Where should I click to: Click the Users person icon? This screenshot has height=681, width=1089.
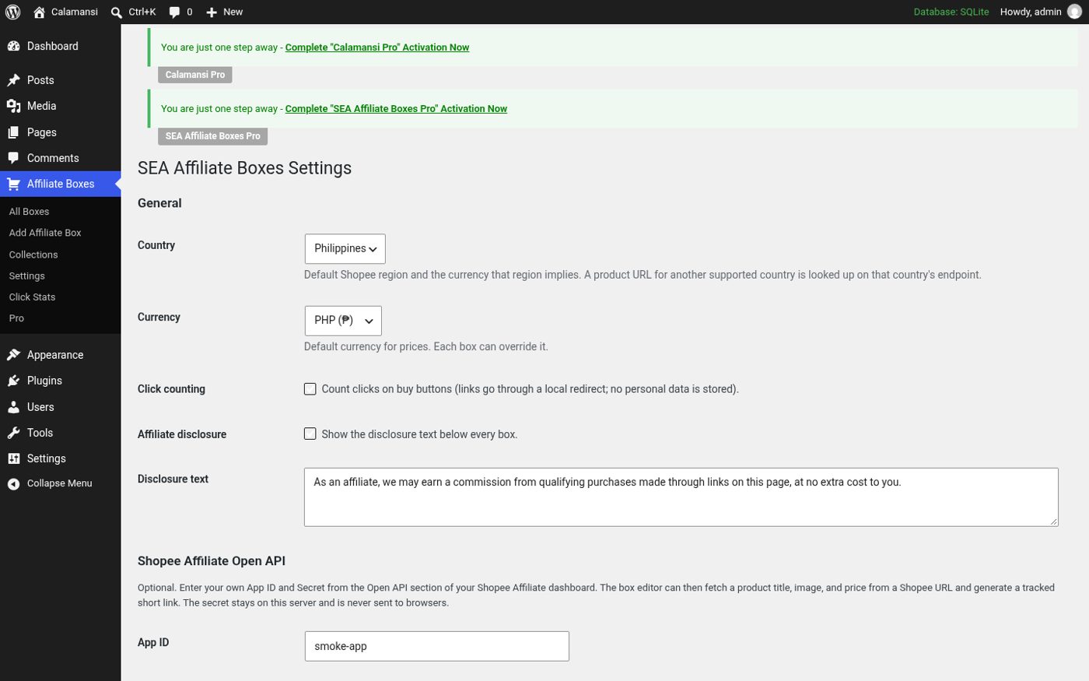point(13,407)
